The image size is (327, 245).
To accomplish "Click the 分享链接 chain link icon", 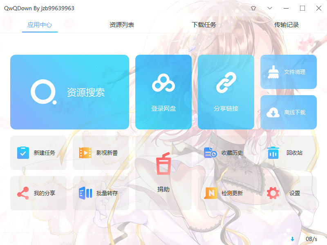I will (x=226, y=82).
